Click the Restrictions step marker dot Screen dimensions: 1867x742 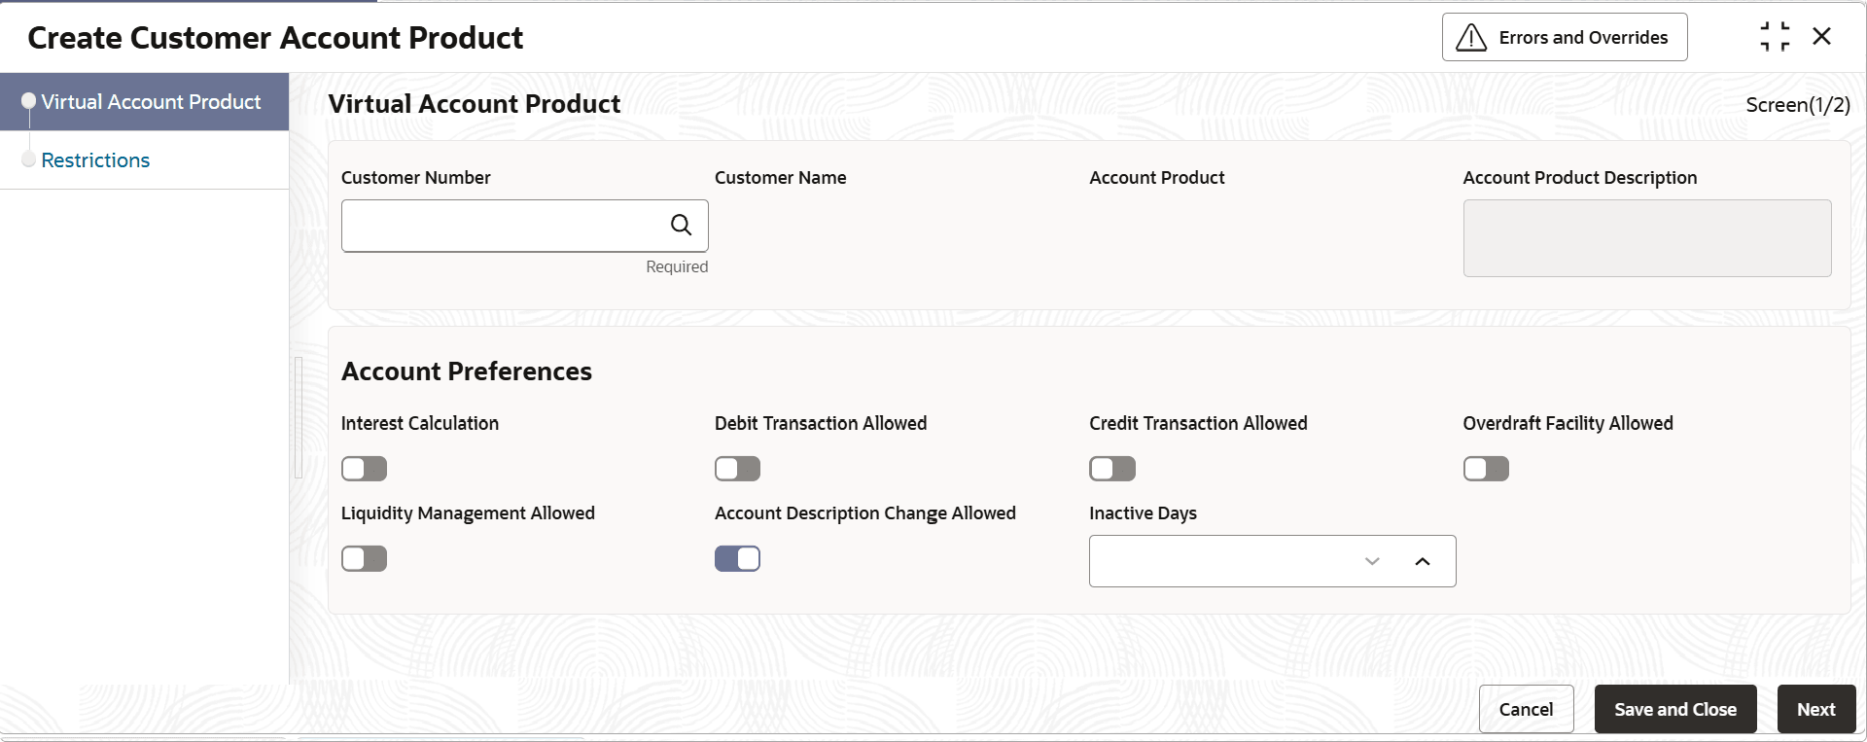coord(29,159)
